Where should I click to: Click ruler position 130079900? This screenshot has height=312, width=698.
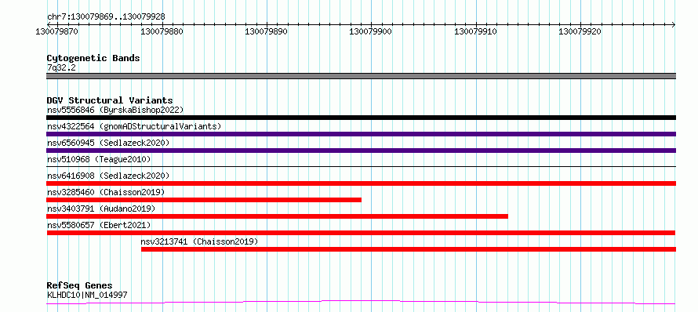tap(371, 31)
